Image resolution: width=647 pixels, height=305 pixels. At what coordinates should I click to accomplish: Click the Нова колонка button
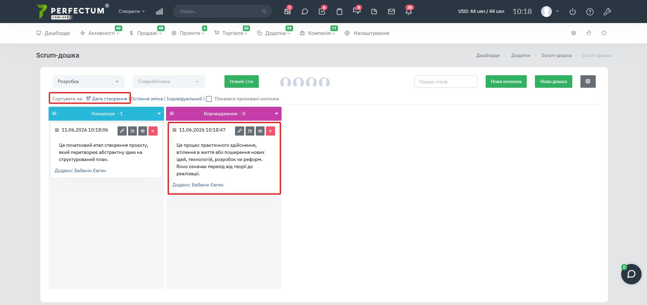(x=506, y=81)
